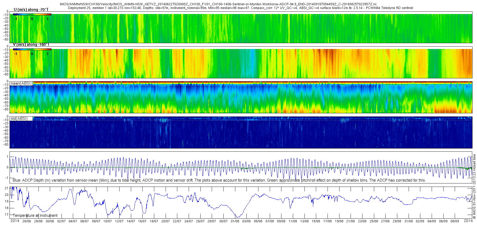Click the 15/08 date tick label
The image size is (477, 225).
pos(316,221)
